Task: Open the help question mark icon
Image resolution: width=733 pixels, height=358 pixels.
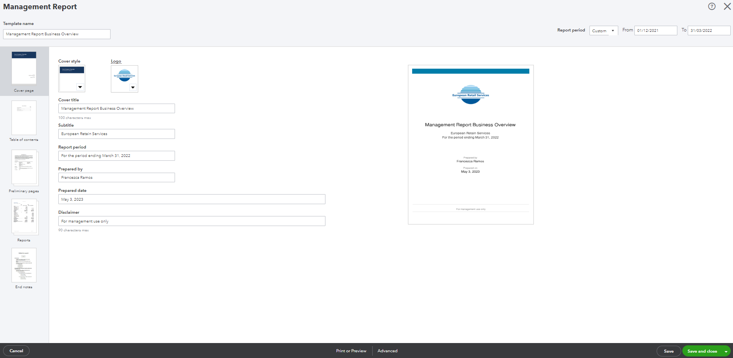Action: pyautogui.click(x=712, y=7)
